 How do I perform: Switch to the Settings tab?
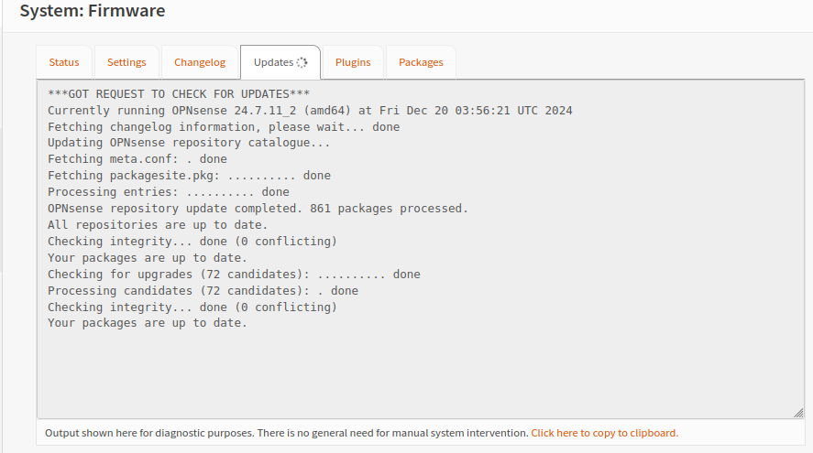126,62
